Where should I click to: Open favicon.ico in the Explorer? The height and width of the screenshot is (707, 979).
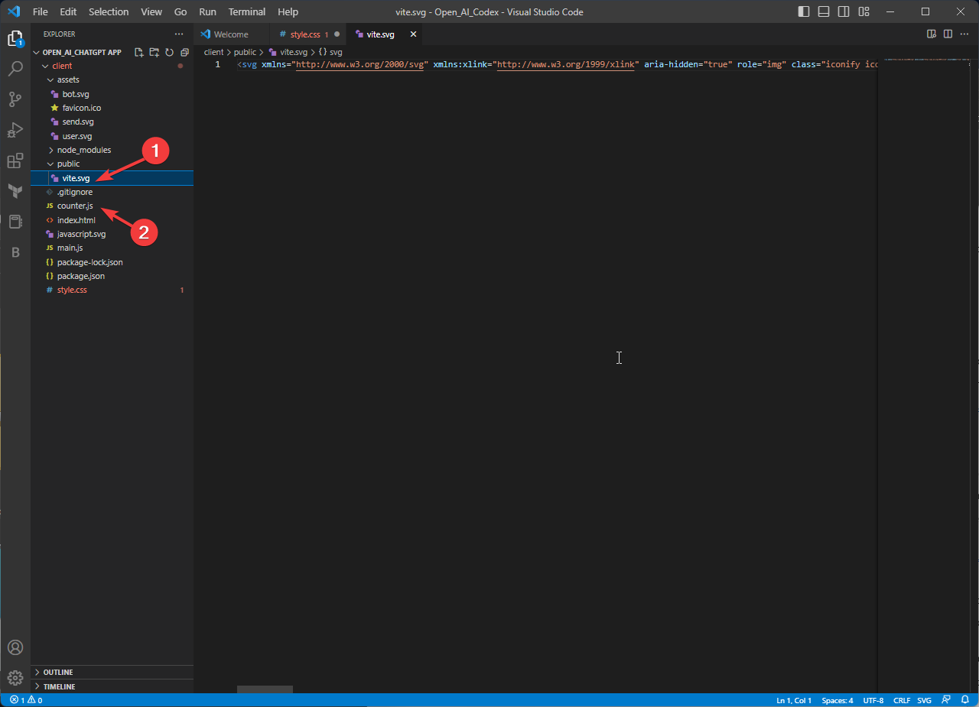point(82,108)
